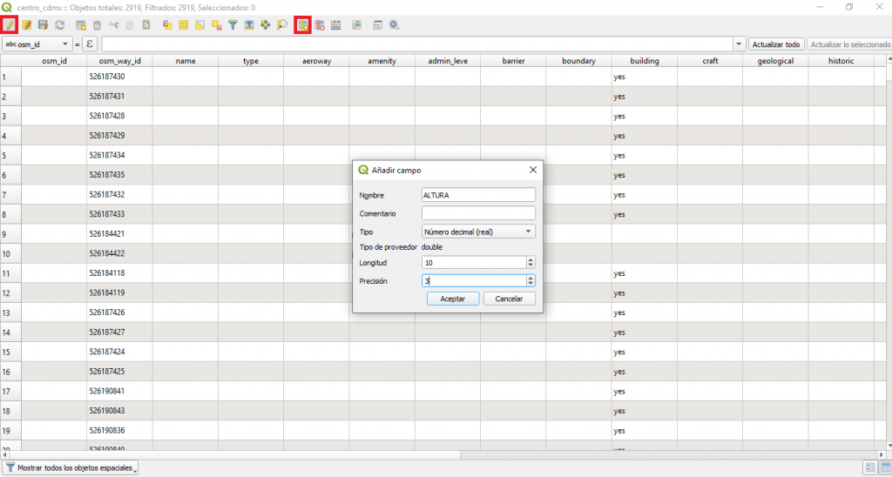This screenshot has width=892, height=477.
Task: Click the invert selection icon
Action: coord(200,25)
